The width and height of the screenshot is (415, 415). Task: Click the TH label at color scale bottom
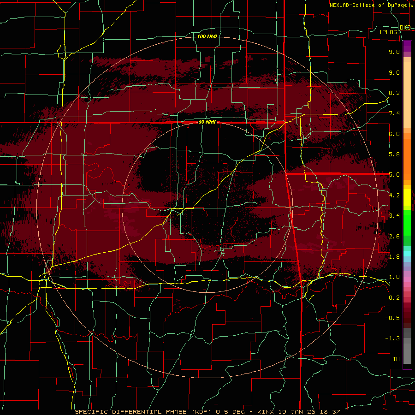click(396, 359)
